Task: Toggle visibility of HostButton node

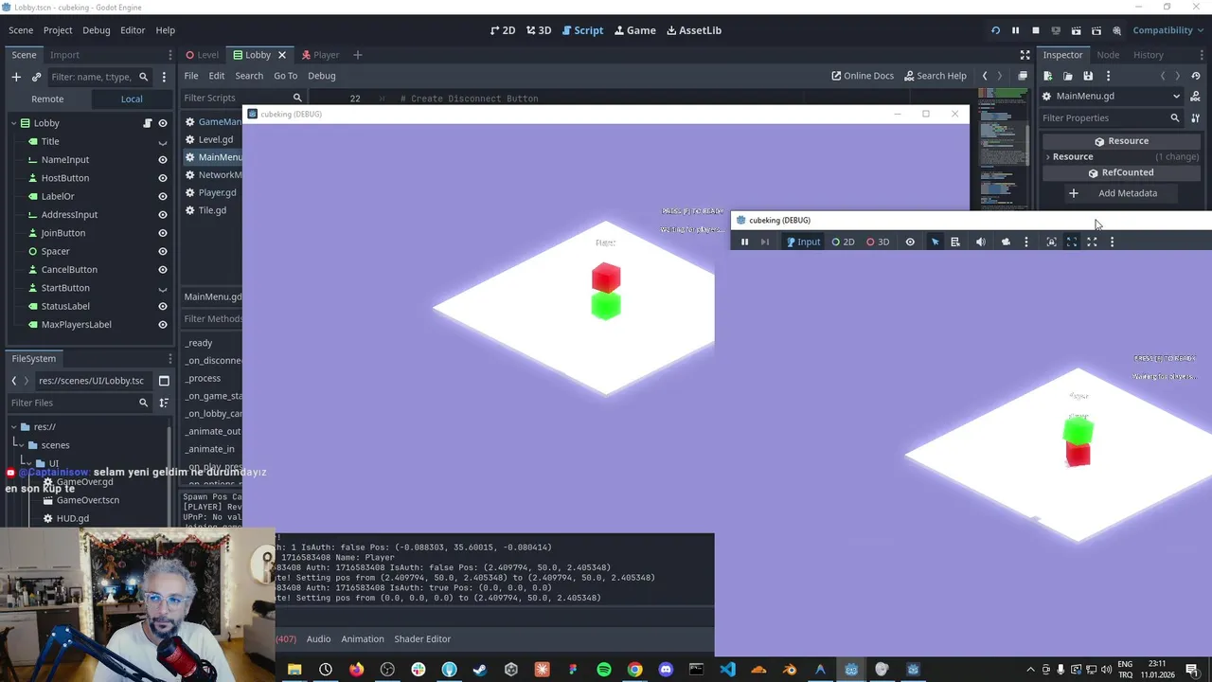Action: point(163,178)
